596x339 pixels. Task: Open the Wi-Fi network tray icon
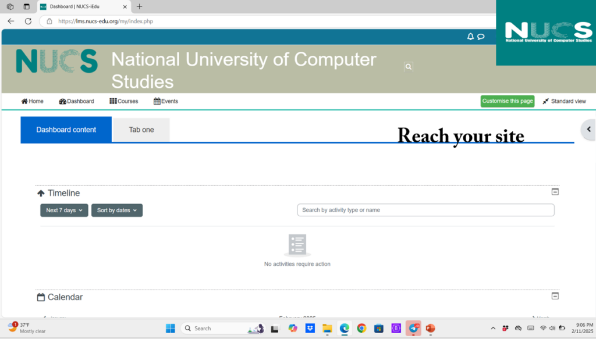pyautogui.click(x=543, y=329)
